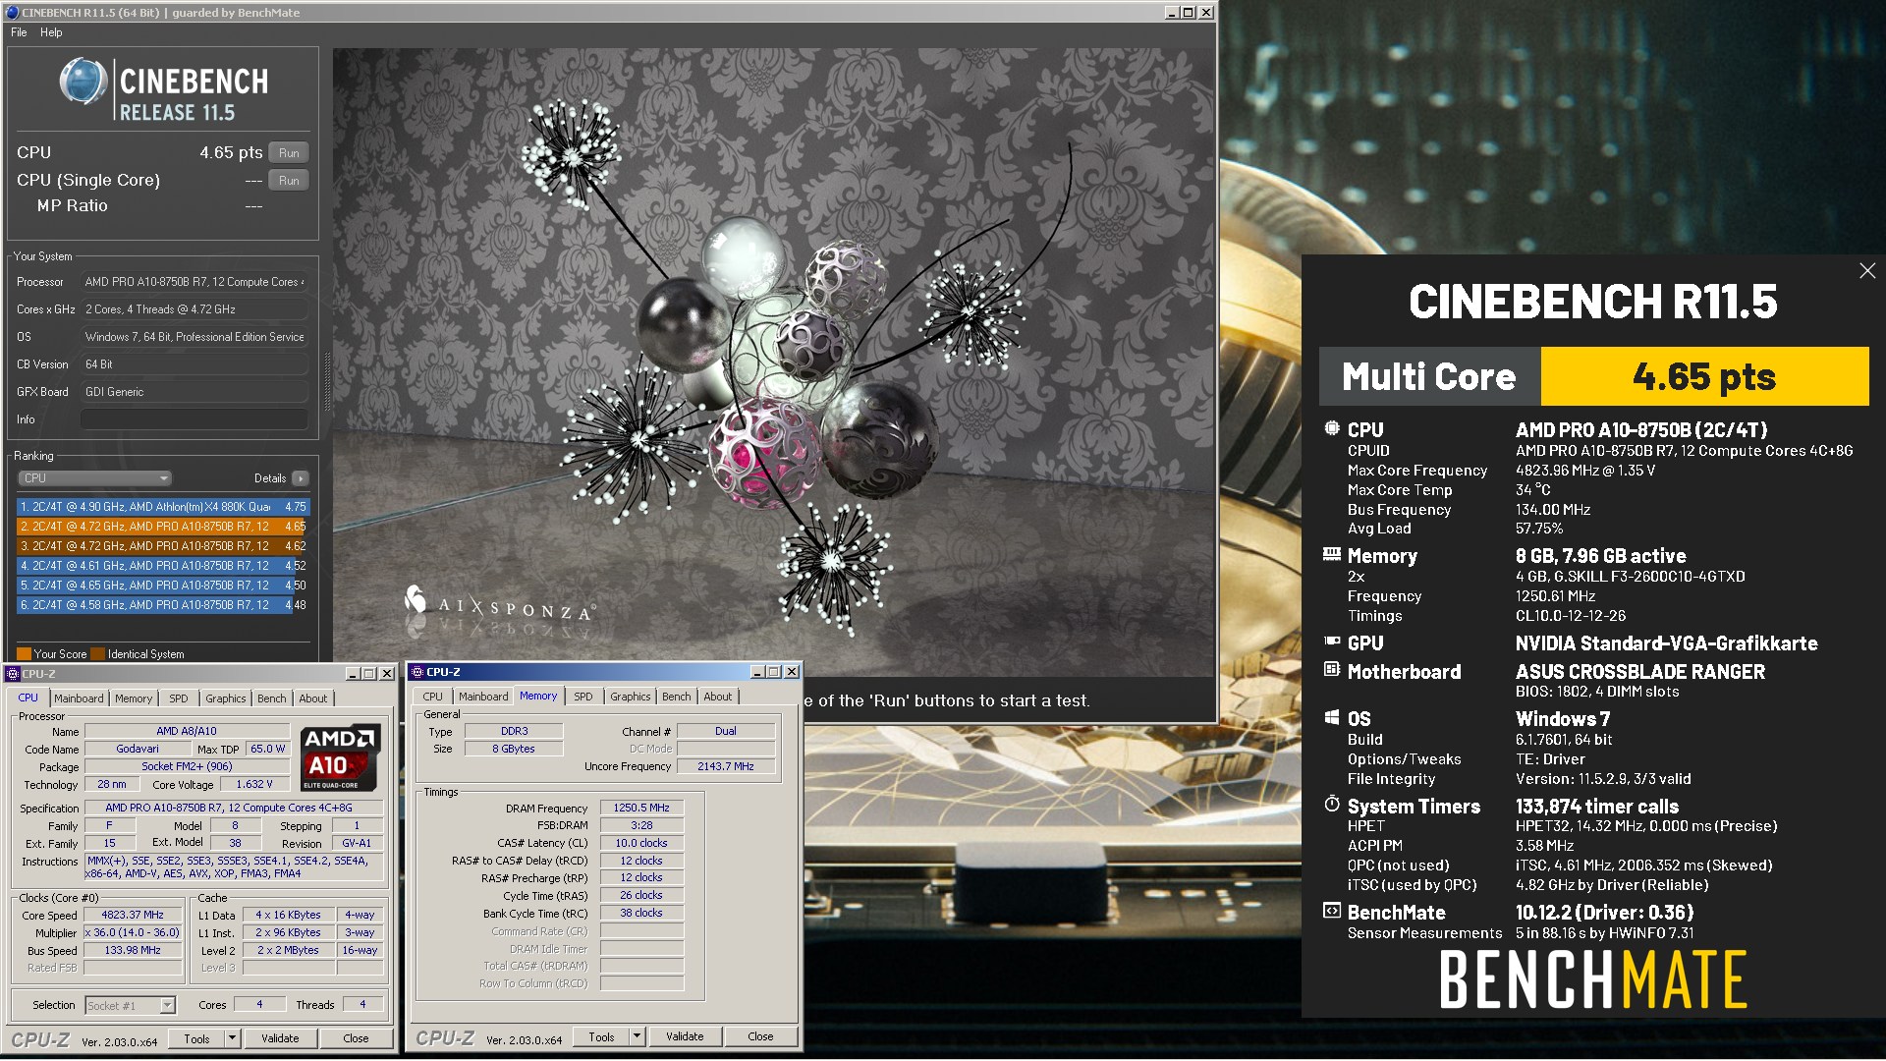1886x1061 pixels.
Task: Click the ranking Details arrow button
Action: [301, 478]
